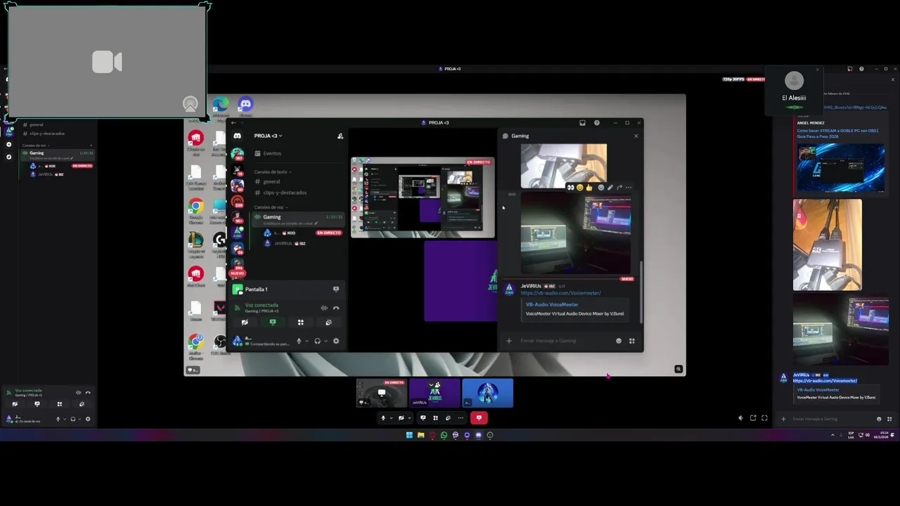The height and width of the screenshot is (506, 900).
Task: Mute microphone in call control bar
Action: click(383, 418)
